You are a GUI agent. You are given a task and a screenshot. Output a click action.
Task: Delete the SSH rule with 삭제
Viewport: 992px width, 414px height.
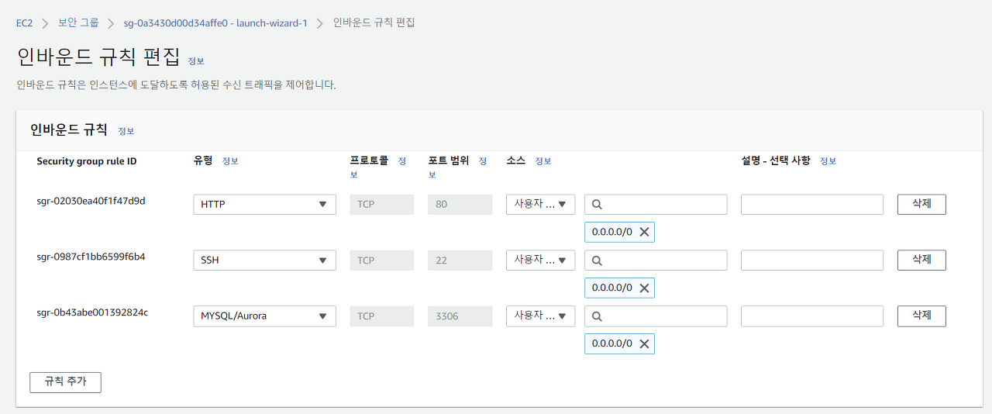pyautogui.click(x=921, y=260)
